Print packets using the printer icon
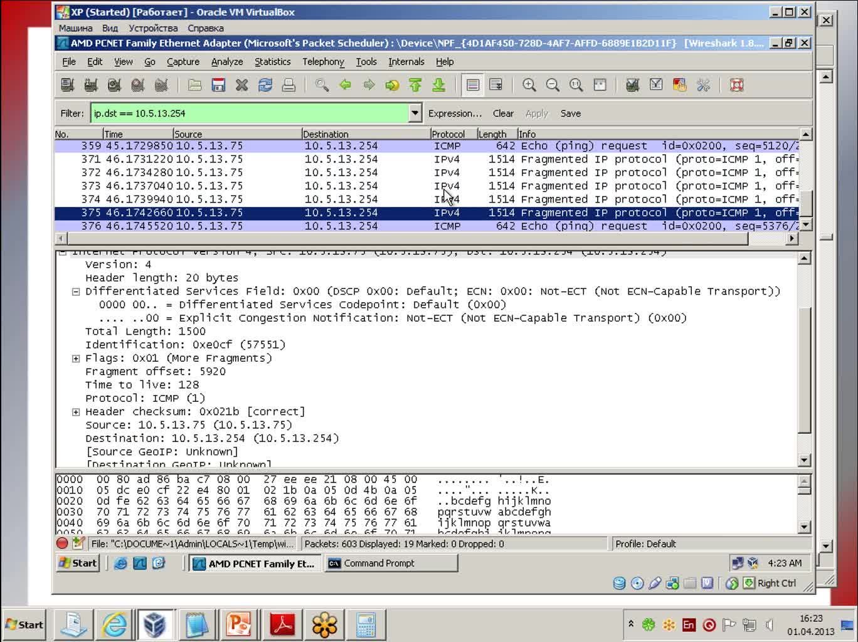Viewport: 858px width, 642px height. (x=289, y=85)
